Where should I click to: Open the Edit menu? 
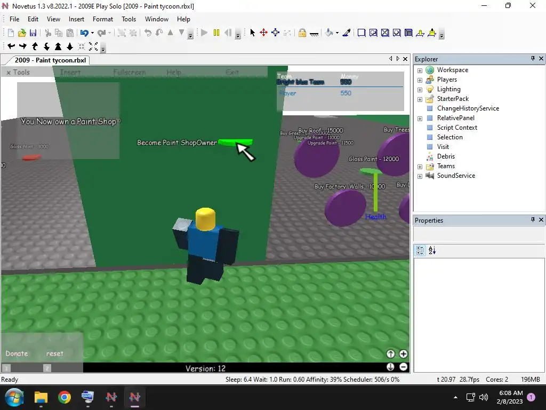coord(33,19)
